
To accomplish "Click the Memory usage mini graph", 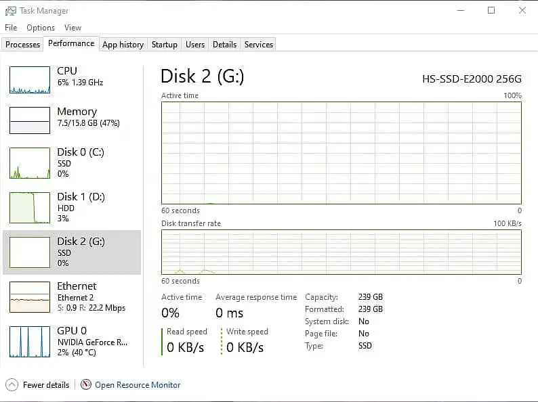I will 30,120.
